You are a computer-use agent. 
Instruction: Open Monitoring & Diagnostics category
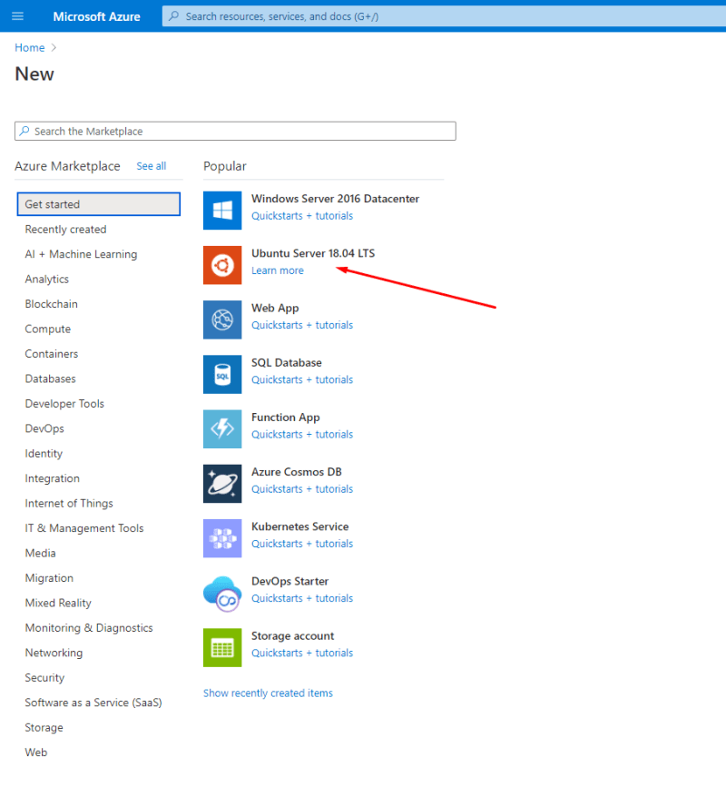[x=89, y=628]
